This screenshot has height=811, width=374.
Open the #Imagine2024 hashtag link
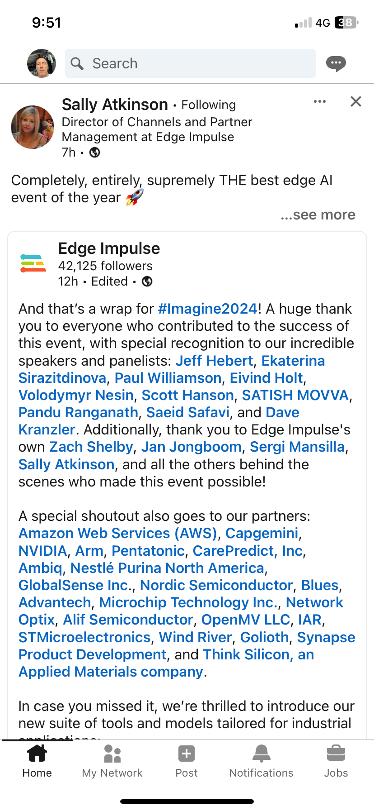(x=208, y=309)
